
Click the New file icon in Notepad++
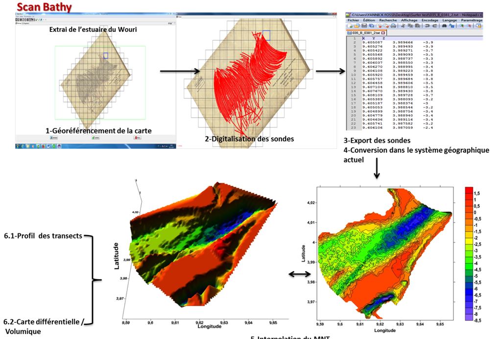350,25
